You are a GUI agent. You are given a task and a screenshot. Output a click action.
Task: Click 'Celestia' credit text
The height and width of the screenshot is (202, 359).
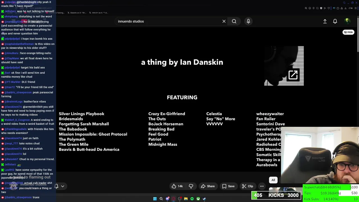[214, 114]
